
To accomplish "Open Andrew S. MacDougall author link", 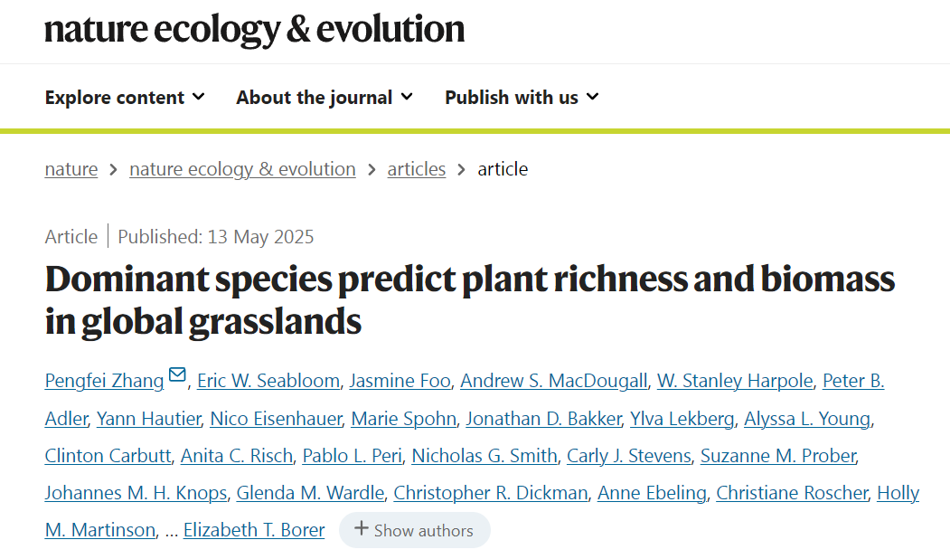I will click(x=553, y=381).
